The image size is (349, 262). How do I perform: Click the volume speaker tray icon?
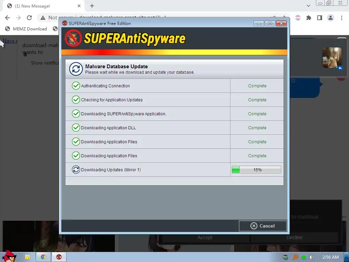(312, 257)
